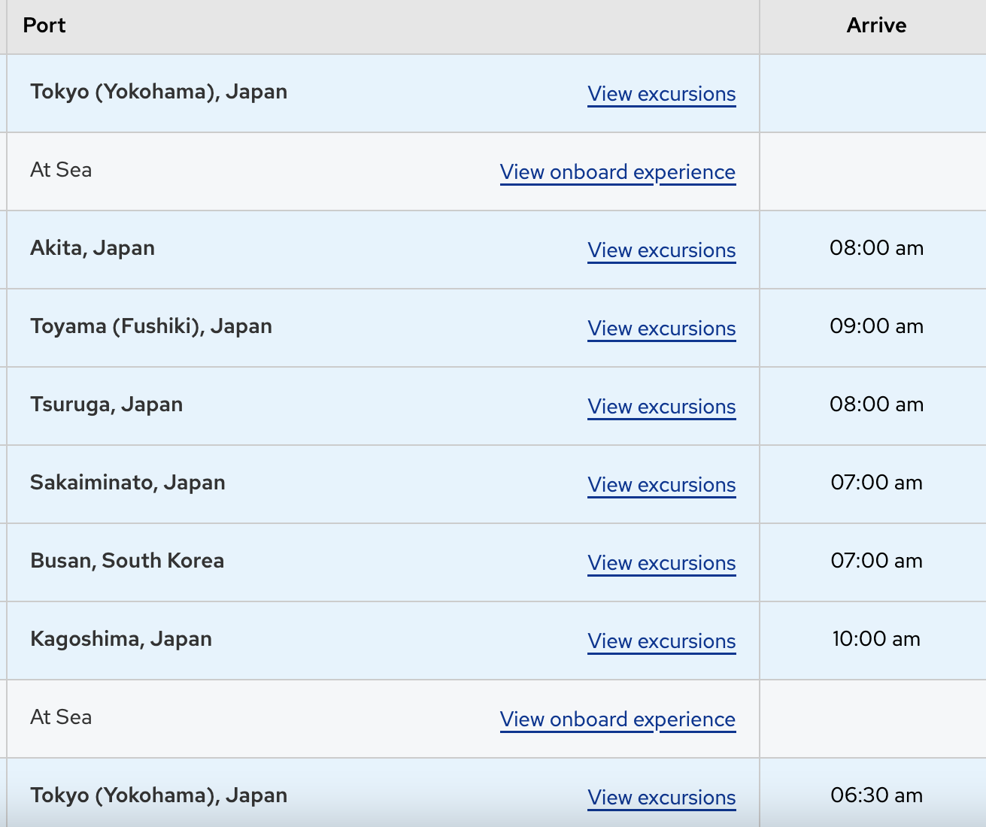The image size is (986, 827).
Task: Open View excursions for the departure Tokyo (Yokohama) row
Action: (661, 94)
